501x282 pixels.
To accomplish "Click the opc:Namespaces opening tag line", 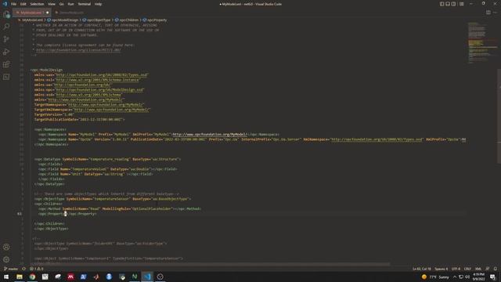I will pos(50,129).
